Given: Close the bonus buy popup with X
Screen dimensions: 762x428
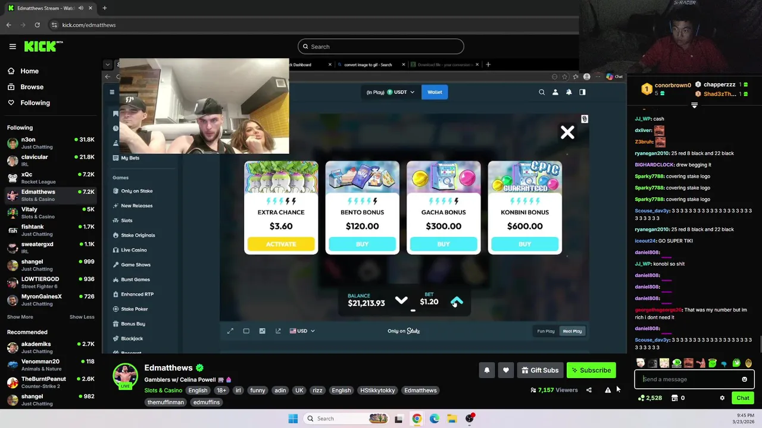Looking at the screenshot, I should click(x=567, y=132).
